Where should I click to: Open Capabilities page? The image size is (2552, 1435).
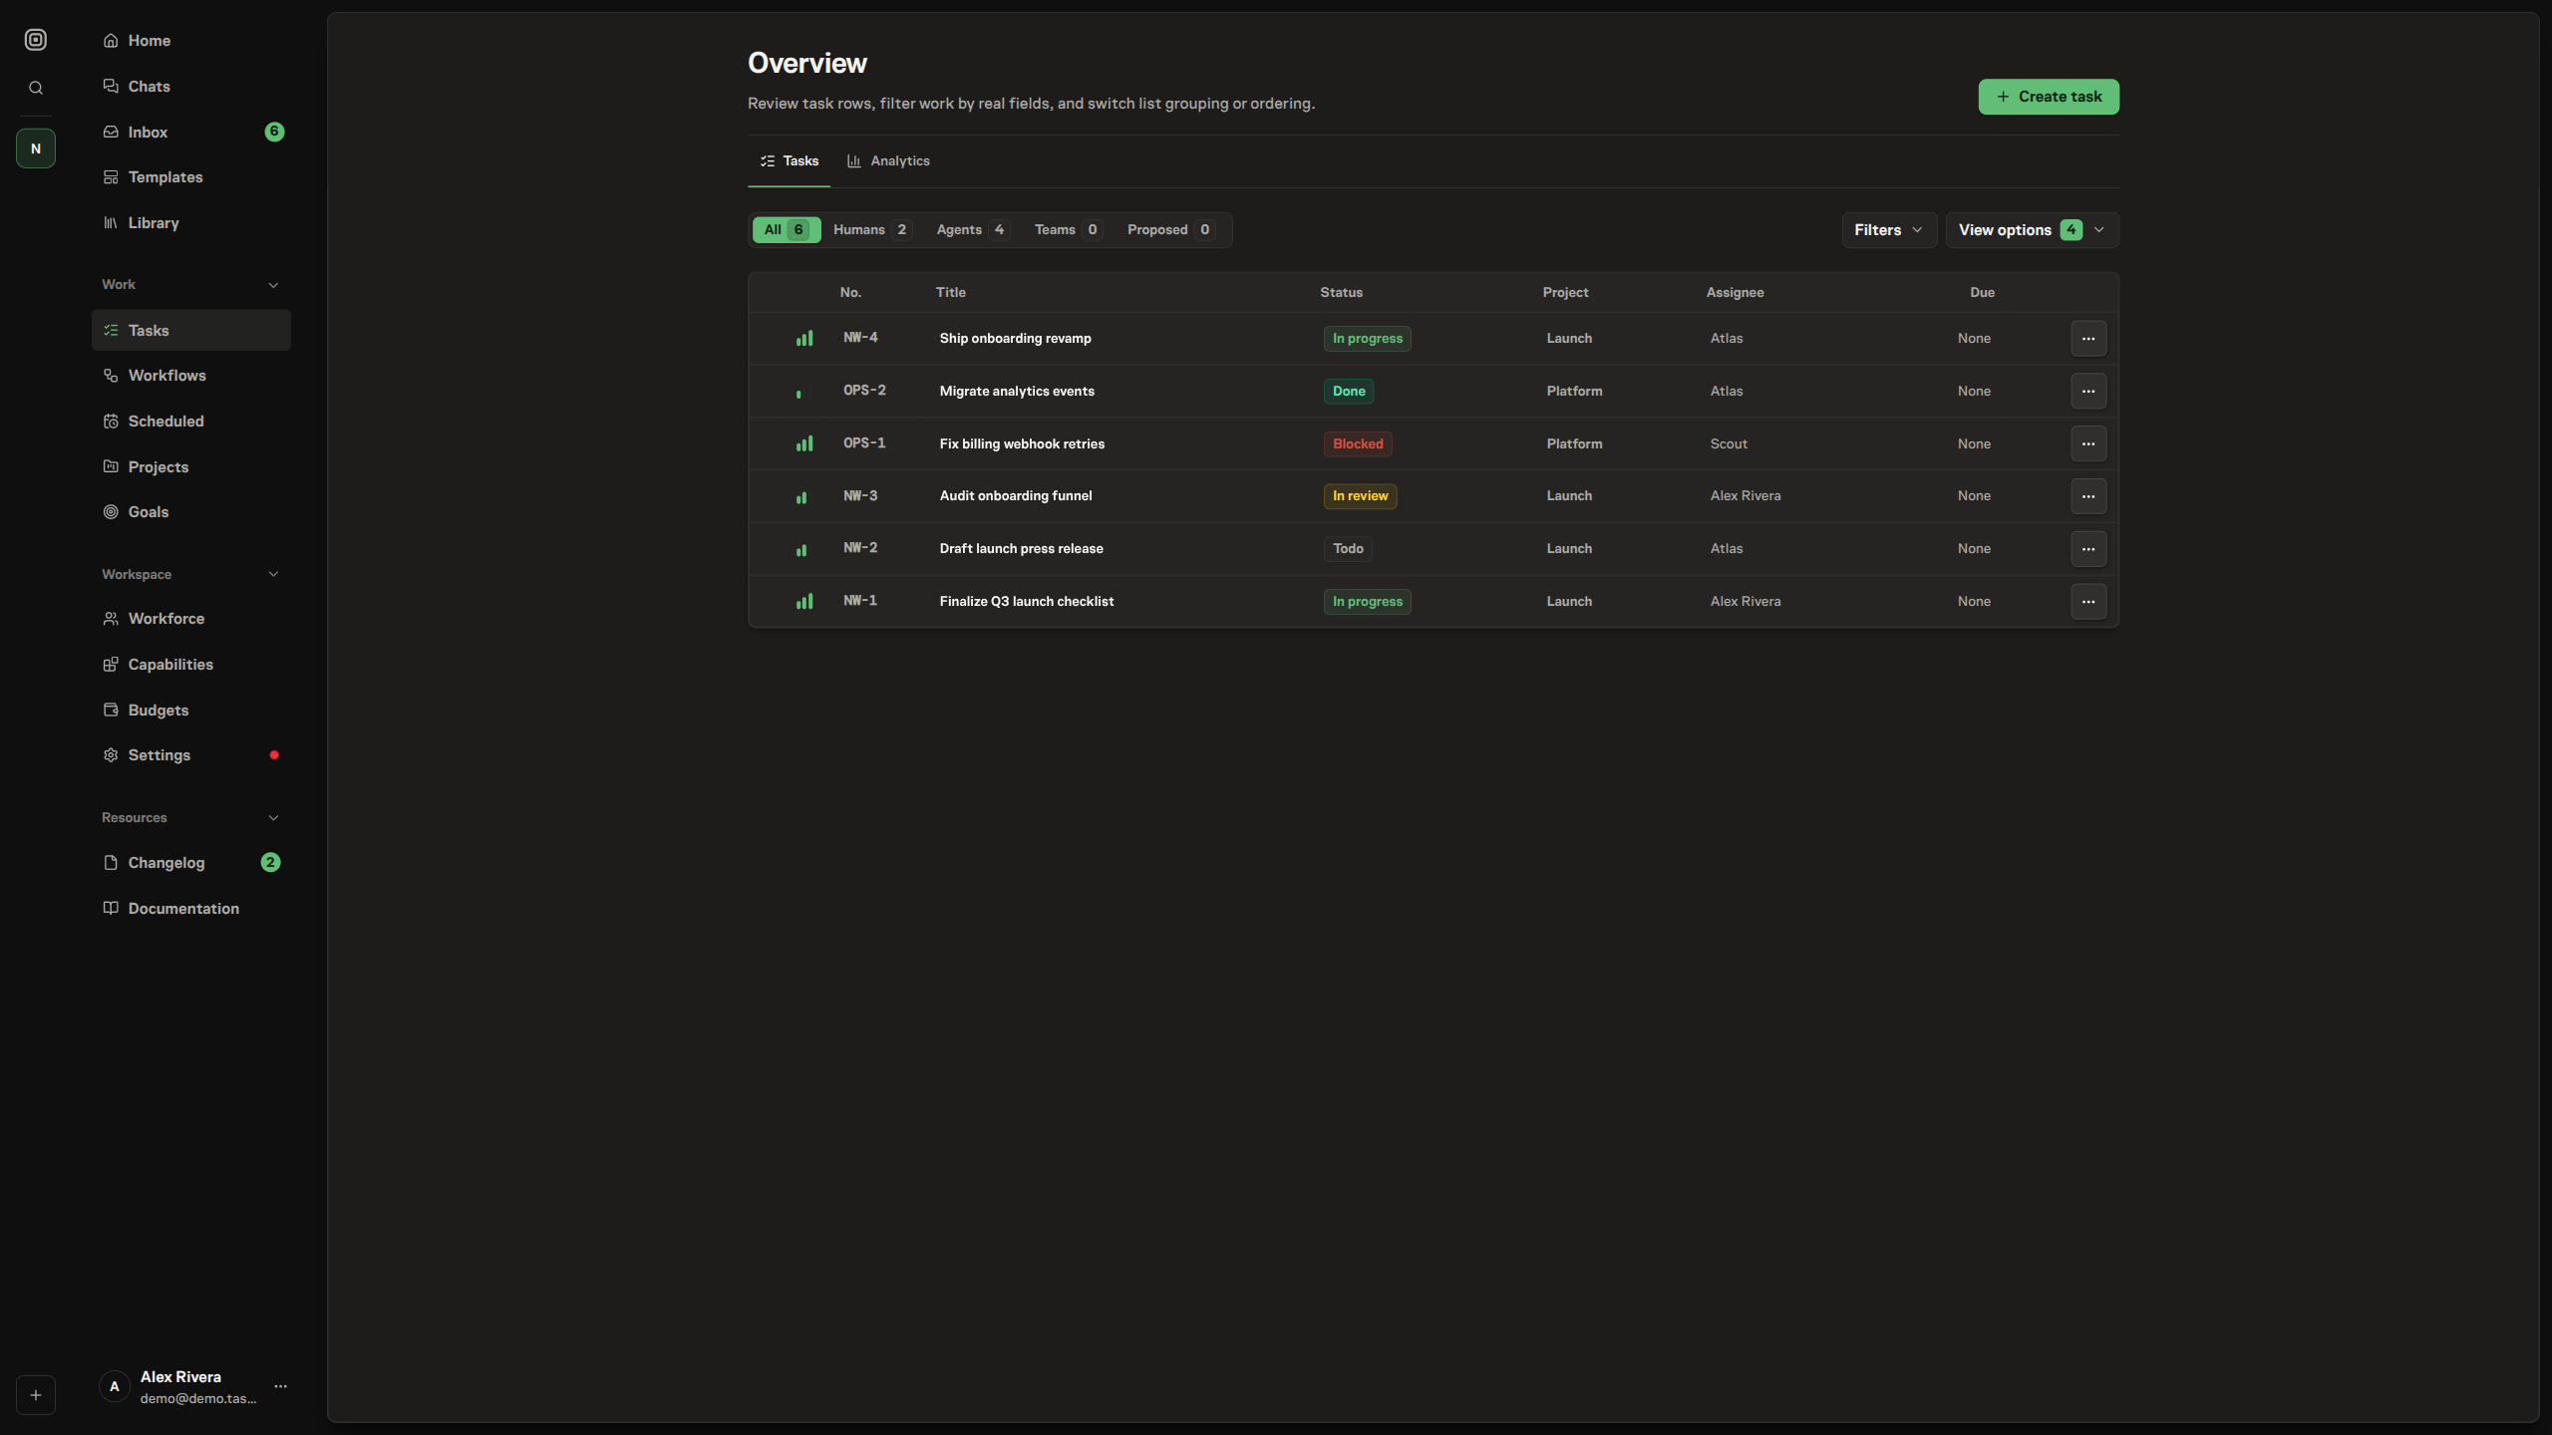point(191,665)
